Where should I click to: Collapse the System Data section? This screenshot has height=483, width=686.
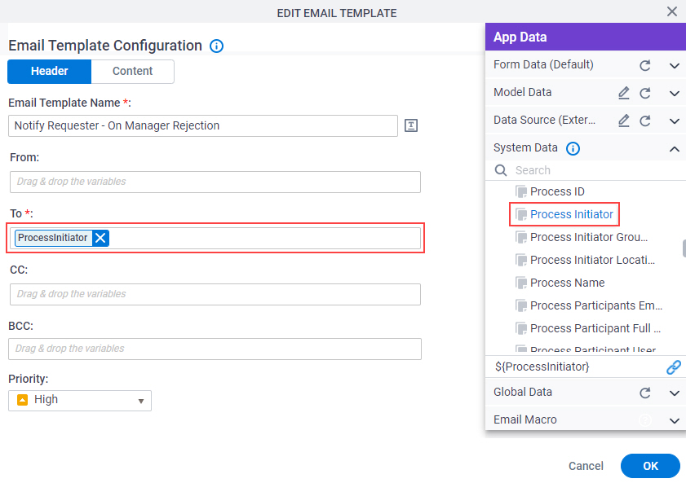[675, 149]
